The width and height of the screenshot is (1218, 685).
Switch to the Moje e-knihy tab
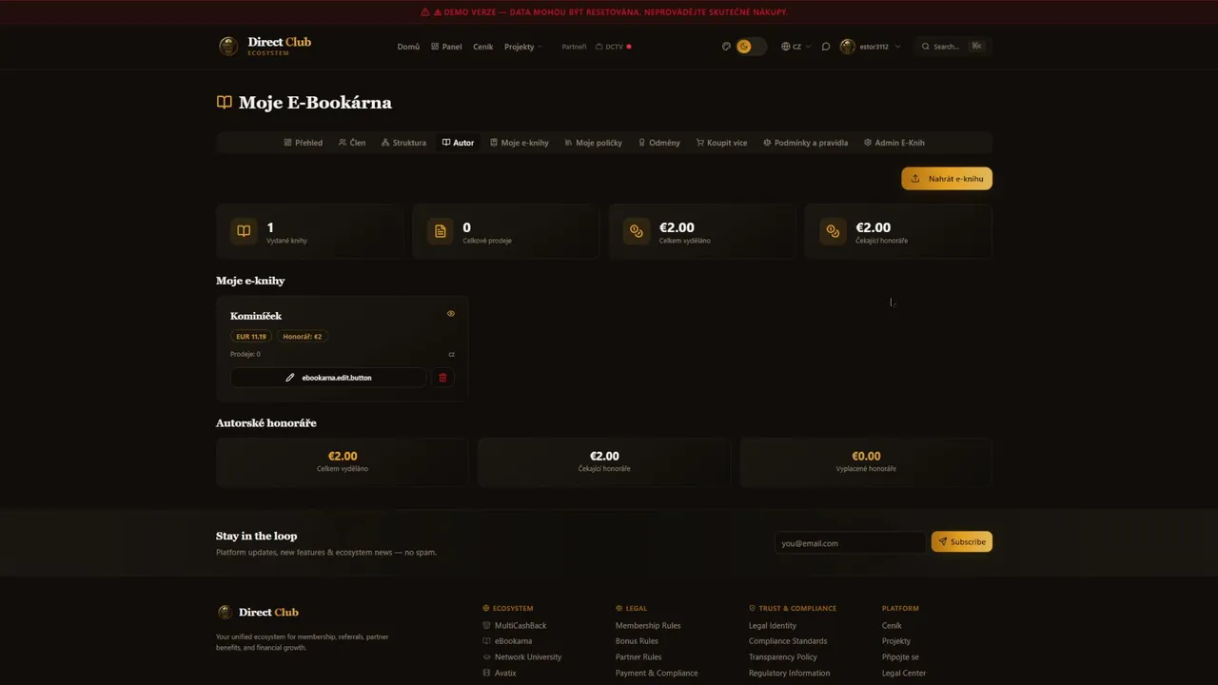tap(520, 143)
